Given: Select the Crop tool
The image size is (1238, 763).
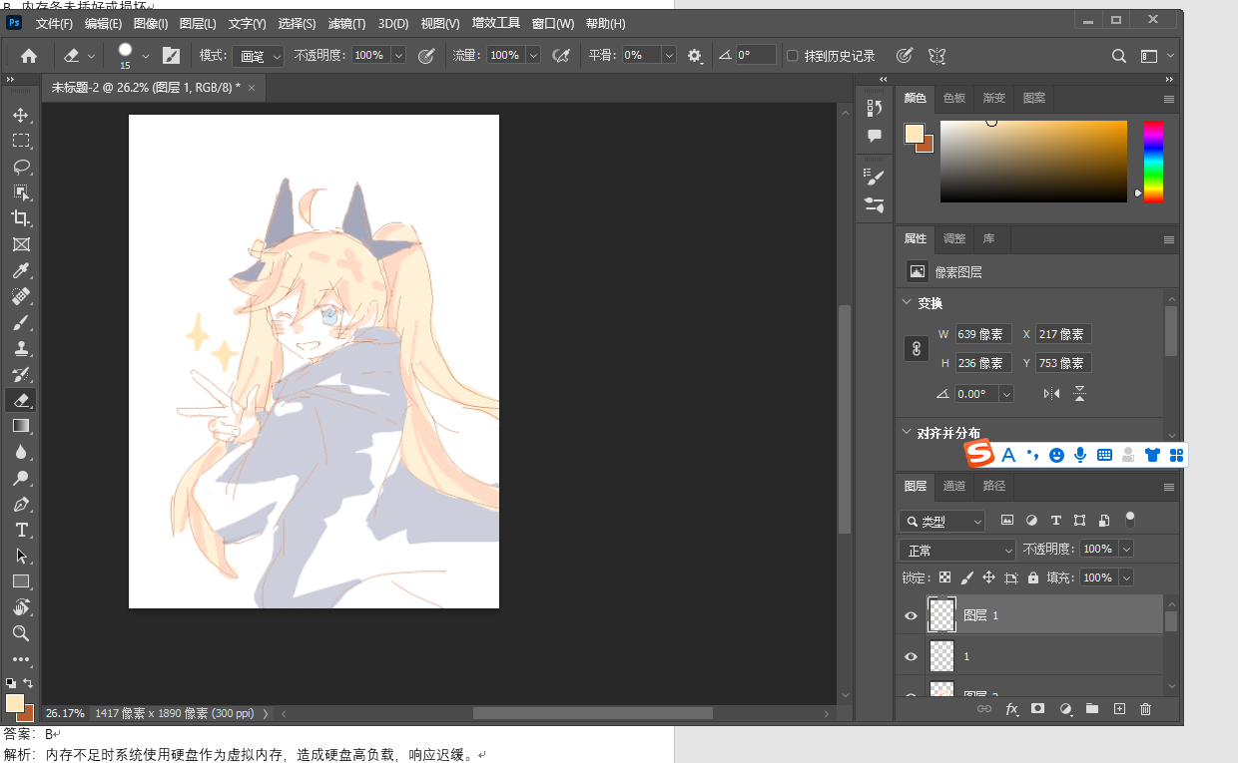Looking at the screenshot, I should click(x=21, y=218).
